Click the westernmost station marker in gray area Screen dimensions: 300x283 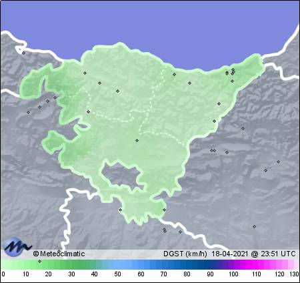point(28,112)
